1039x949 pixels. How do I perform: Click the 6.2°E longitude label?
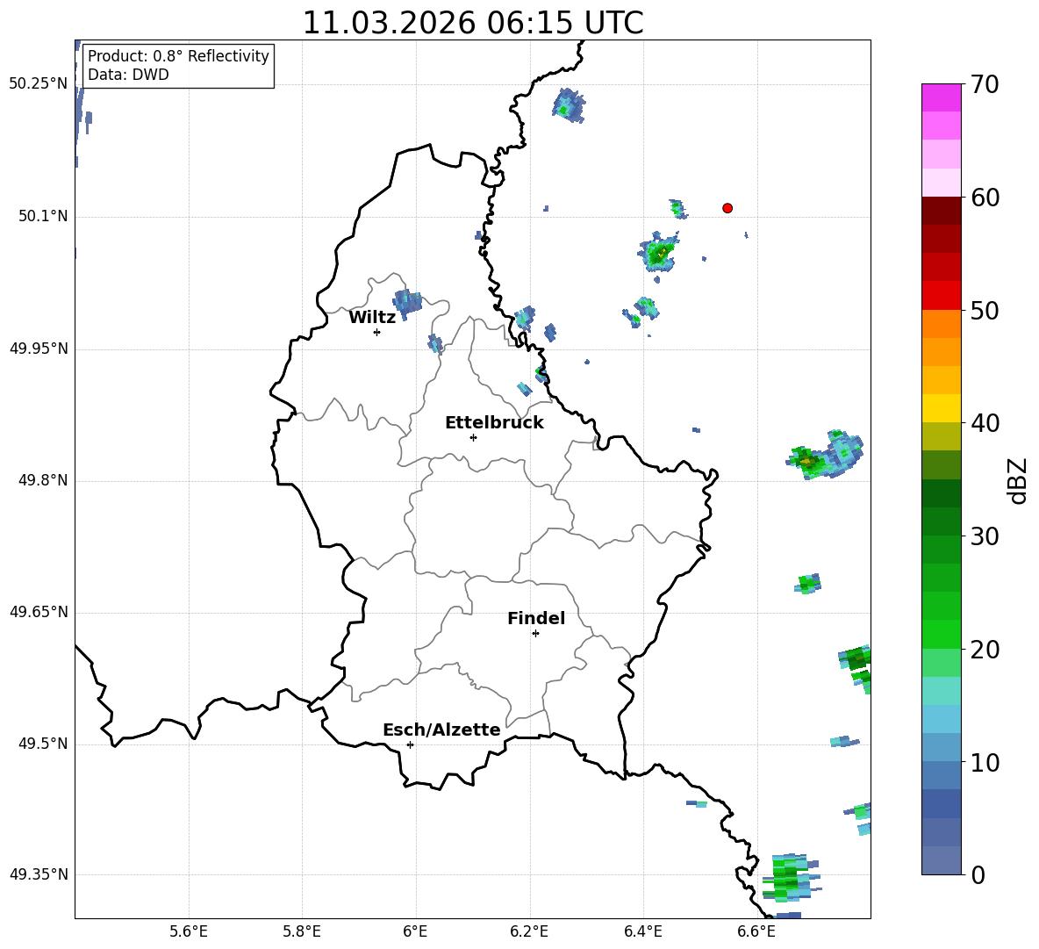(x=529, y=931)
